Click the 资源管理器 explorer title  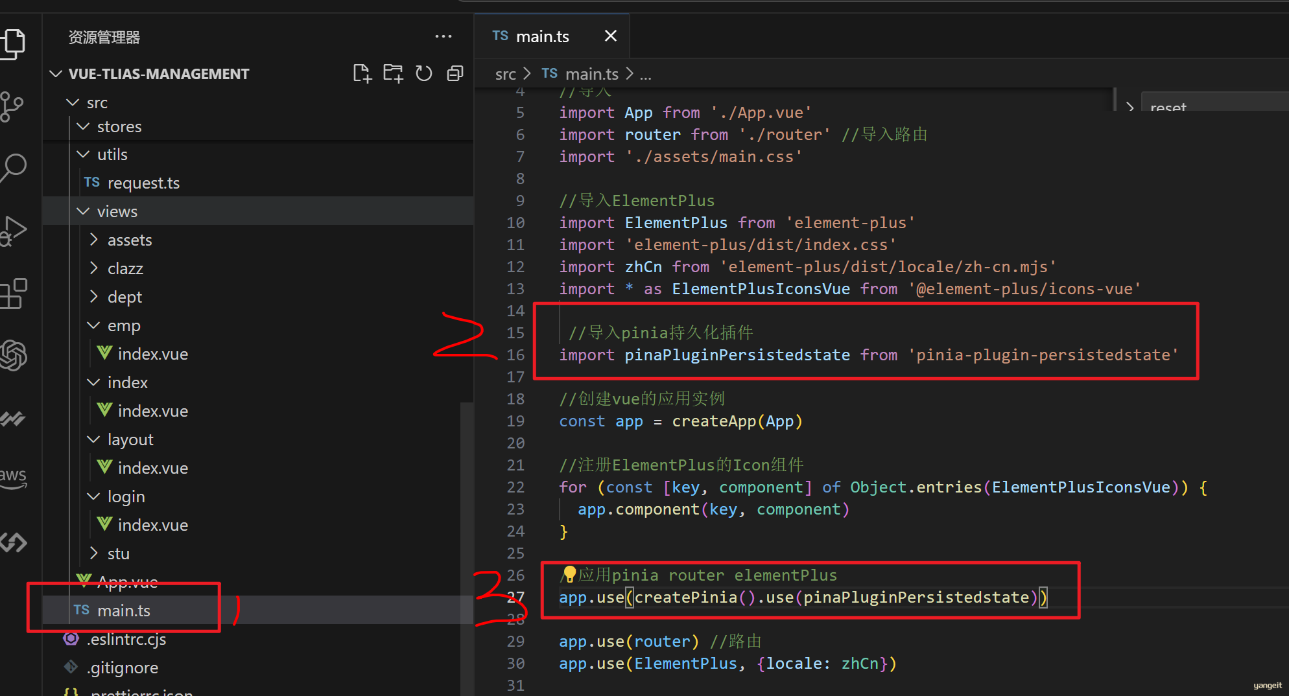[104, 38]
